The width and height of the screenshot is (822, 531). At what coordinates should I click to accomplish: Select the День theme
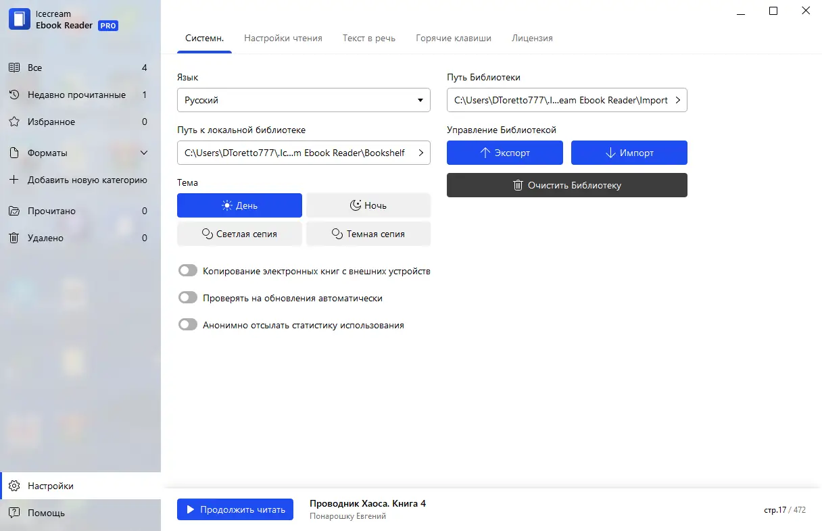(239, 205)
